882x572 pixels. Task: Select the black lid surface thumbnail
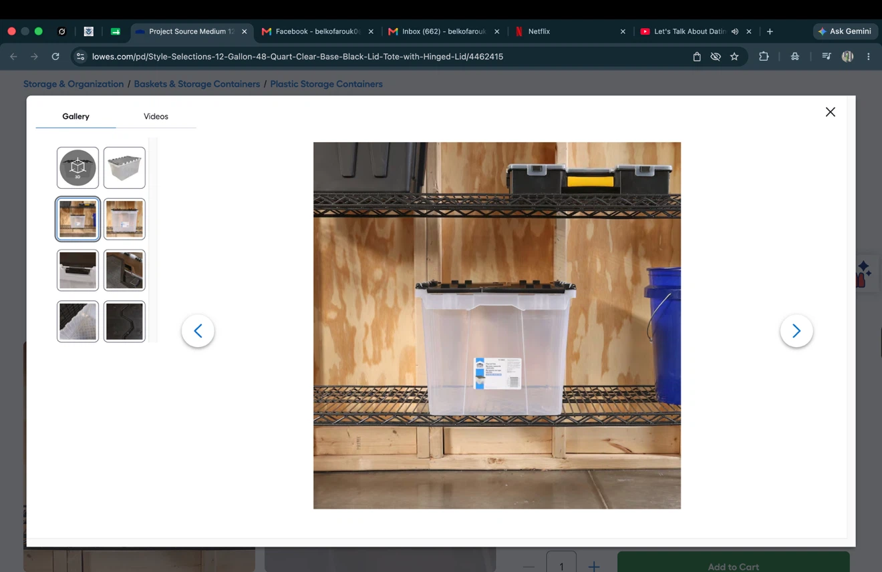point(124,322)
